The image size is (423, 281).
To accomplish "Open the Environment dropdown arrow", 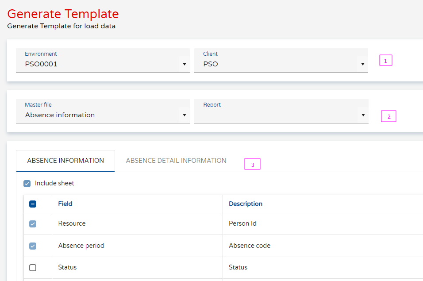I will tap(185, 64).
